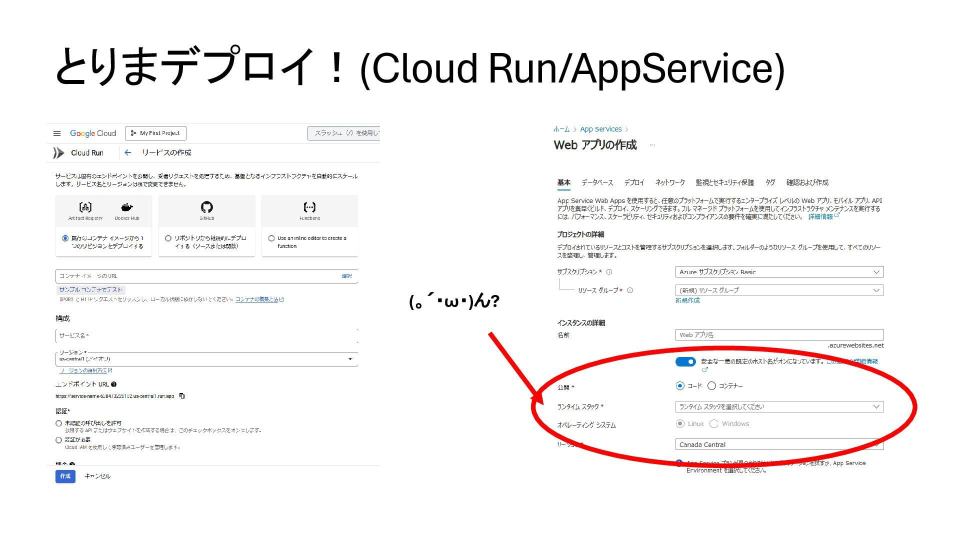Image resolution: width=960 pixels, height=540 pixels.
Task: Click the Artifact Registry icon
Action: pyautogui.click(x=85, y=207)
